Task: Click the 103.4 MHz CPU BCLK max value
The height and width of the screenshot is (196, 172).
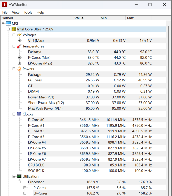Action: (x=143, y=165)
